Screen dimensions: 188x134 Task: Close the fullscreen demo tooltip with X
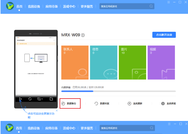[57, 110]
